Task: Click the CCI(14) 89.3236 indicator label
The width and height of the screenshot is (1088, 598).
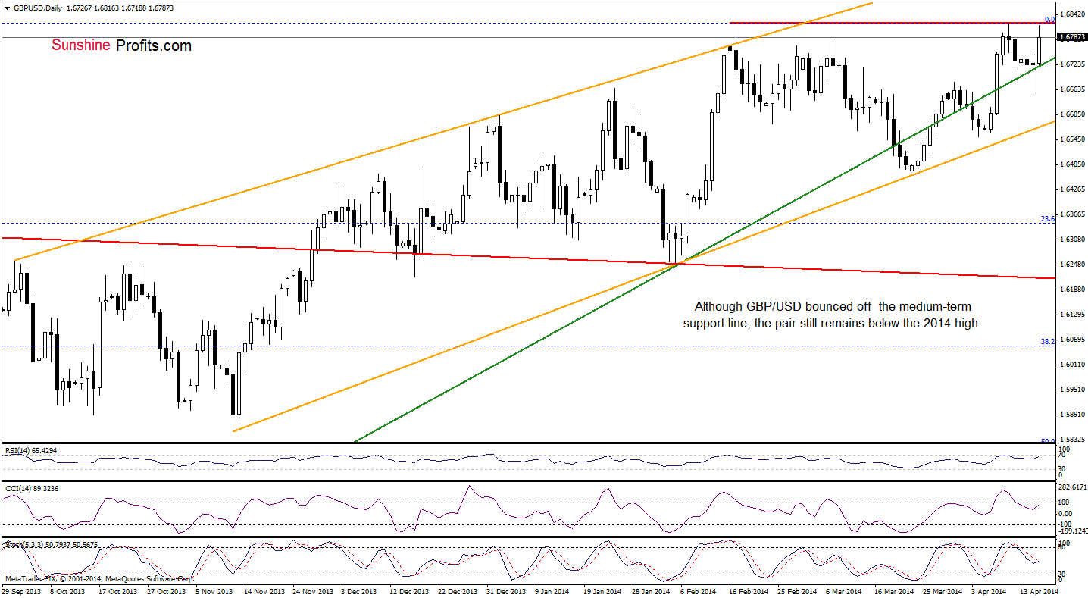Action: coord(31,489)
